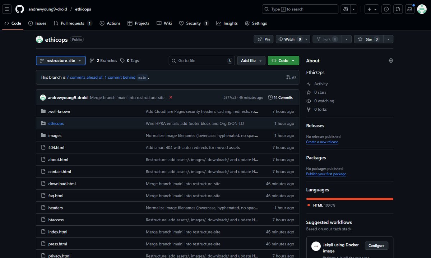Expand the Fork options dropdown arrow

pos(346,39)
